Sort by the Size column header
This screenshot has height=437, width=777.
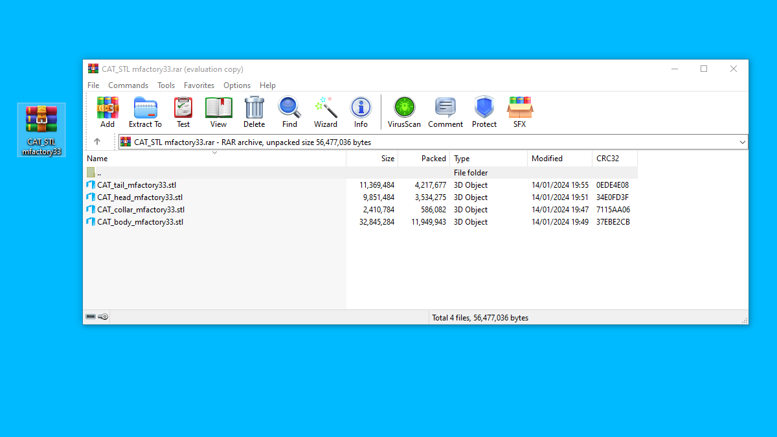click(372, 159)
